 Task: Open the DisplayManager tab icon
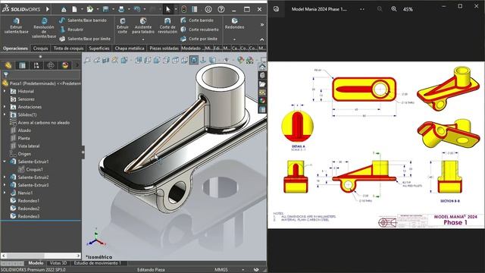coord(65,65)
